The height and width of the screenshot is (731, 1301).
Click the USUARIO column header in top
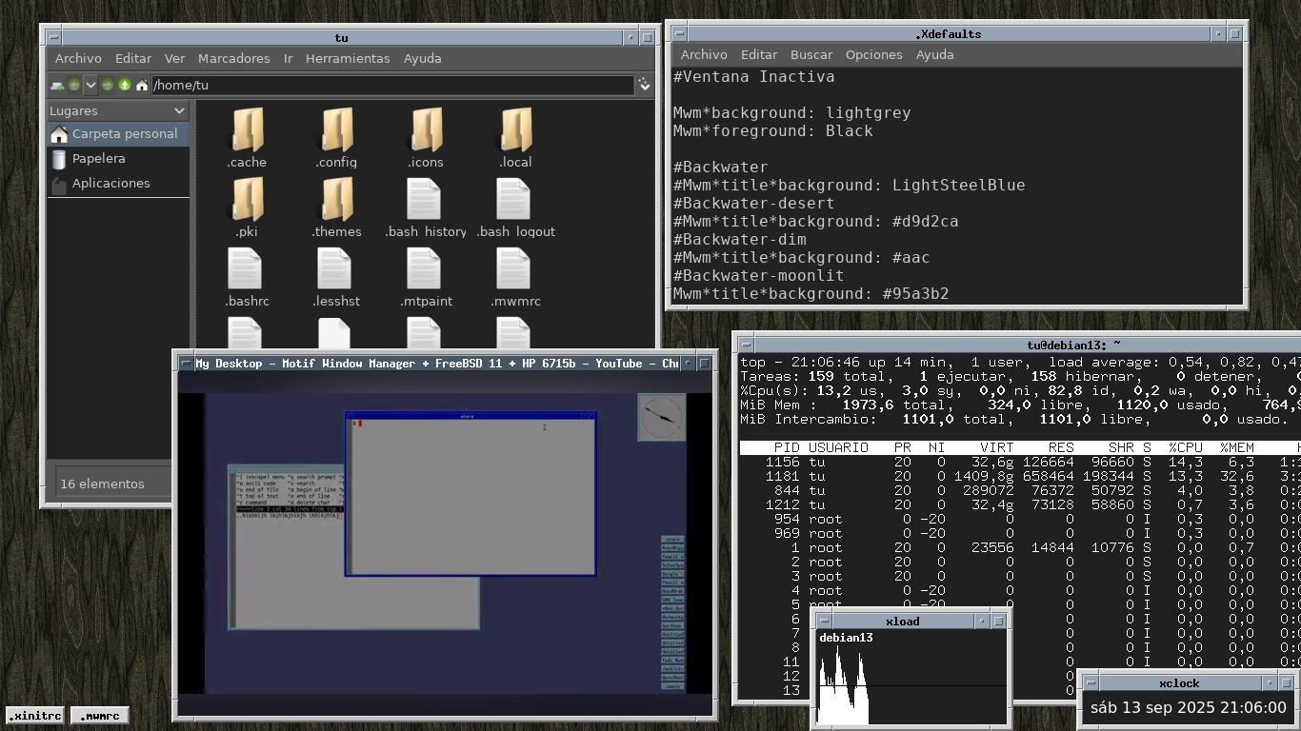(x=838, y=447)
